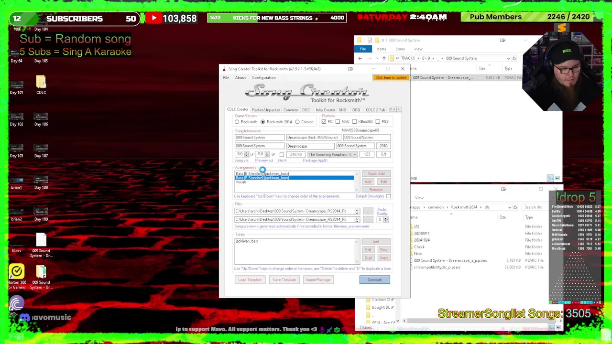Refresh the top Explorer window path
Screen dimensions: 612x344
(514, 58)
